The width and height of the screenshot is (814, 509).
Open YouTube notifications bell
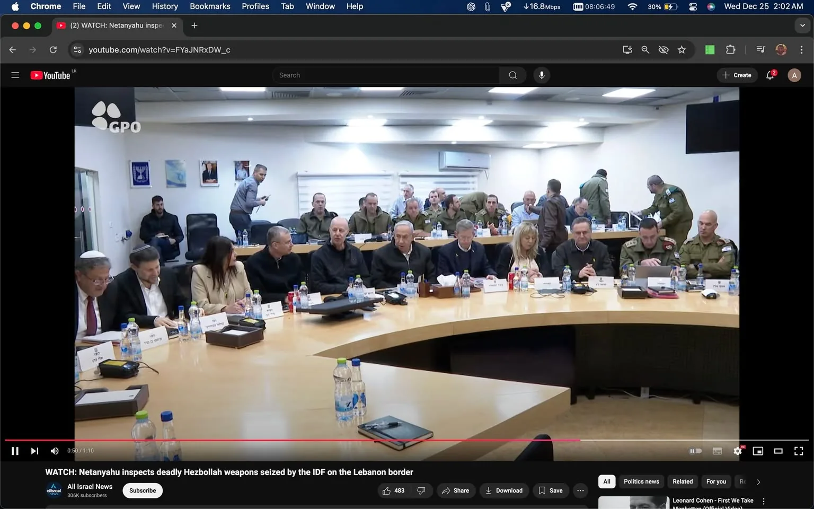[x=769, y=75]
